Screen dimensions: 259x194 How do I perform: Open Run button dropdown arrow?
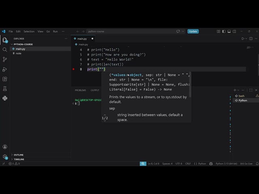pyautogui.click(x=246, y=39)
